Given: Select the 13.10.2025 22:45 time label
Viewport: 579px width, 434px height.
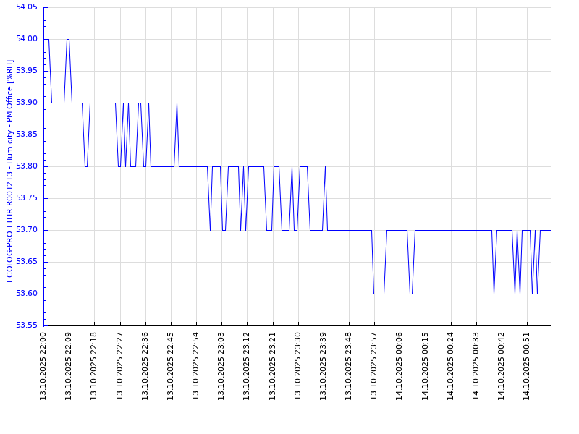Looking at the screenshot, I should [171, 366].
